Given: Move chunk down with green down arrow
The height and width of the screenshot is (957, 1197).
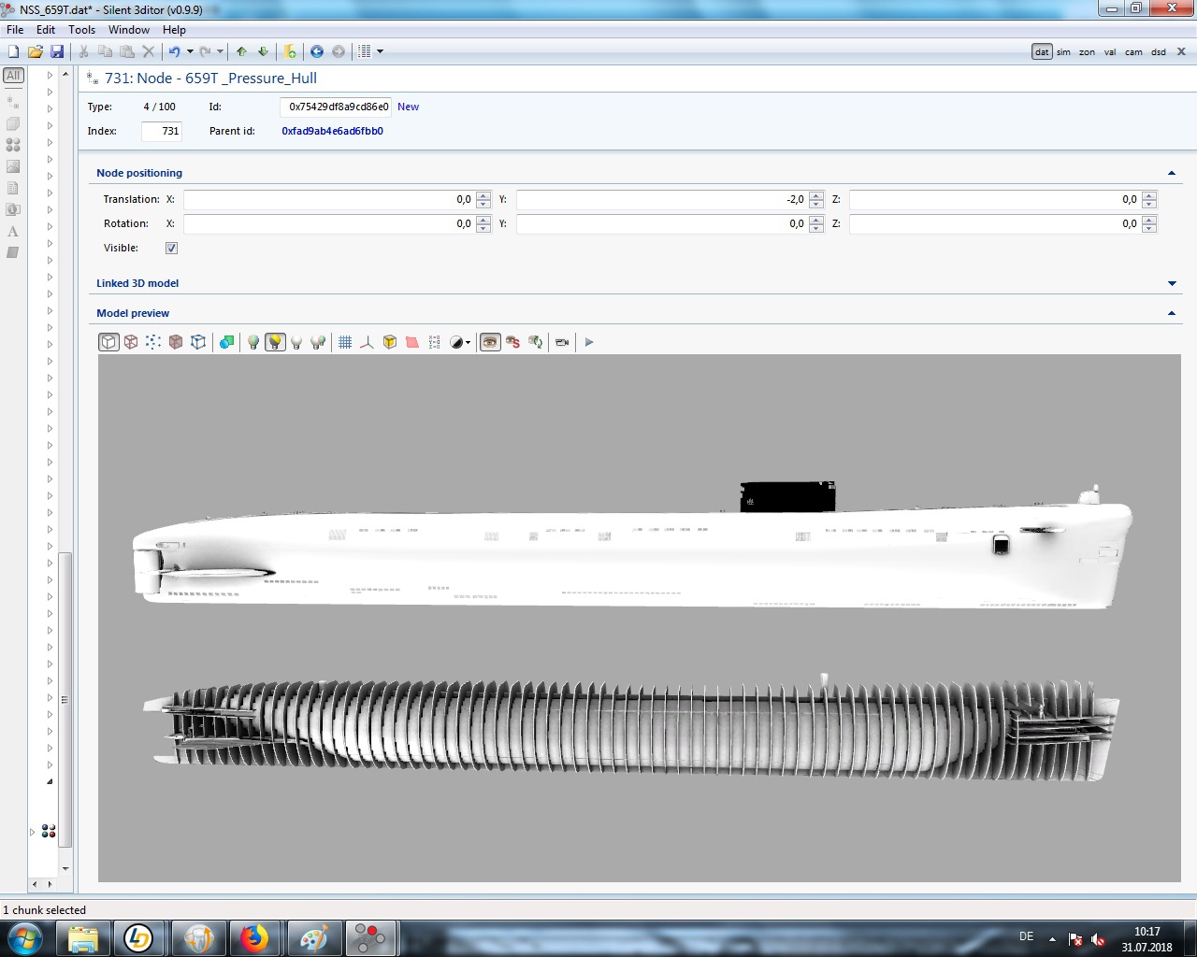Looking at the screenshot, I should (x=263, y=51).
